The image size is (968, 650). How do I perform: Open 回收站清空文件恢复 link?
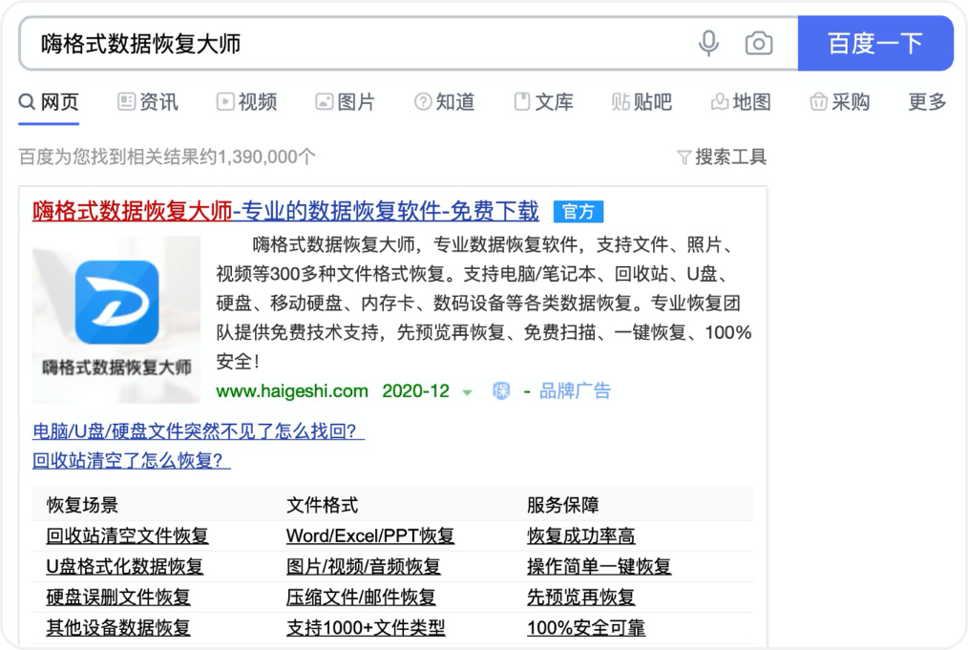(x=127, y=535)
